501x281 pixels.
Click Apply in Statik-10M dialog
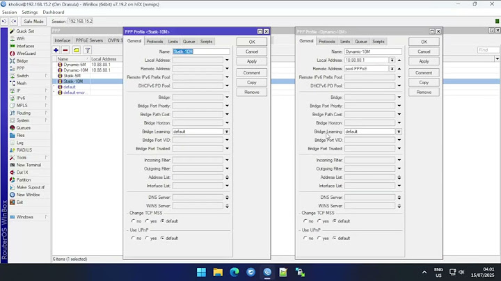coord(252,61)
